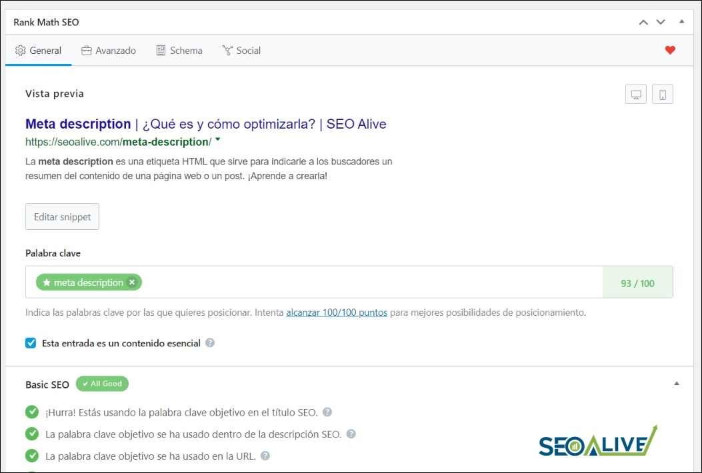This screenshot has height=473, width=702.
Task: Collapse the Basic SEO section
Action: 677,384
